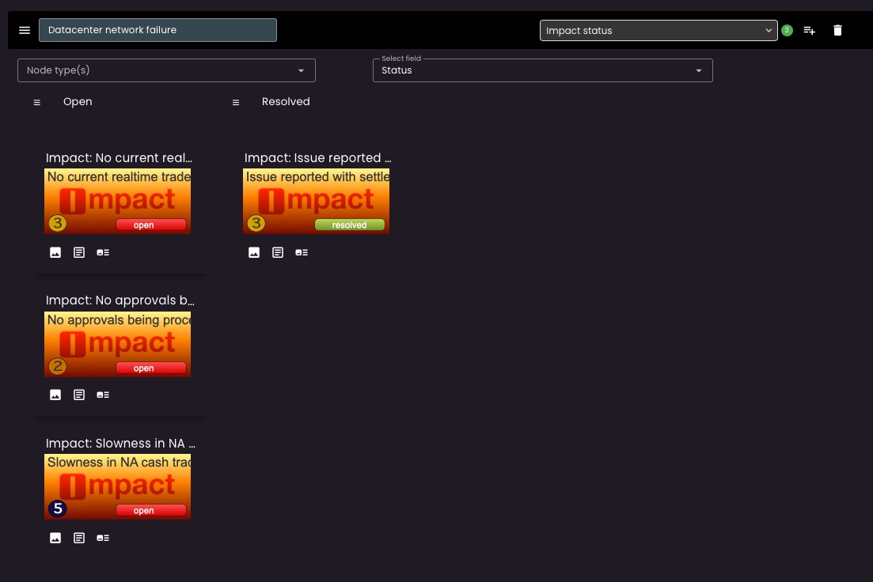The height and width of the screenshot is (582, 873).
Task: Click the drag handle beside Resolved column
Action: click(235, 102)
